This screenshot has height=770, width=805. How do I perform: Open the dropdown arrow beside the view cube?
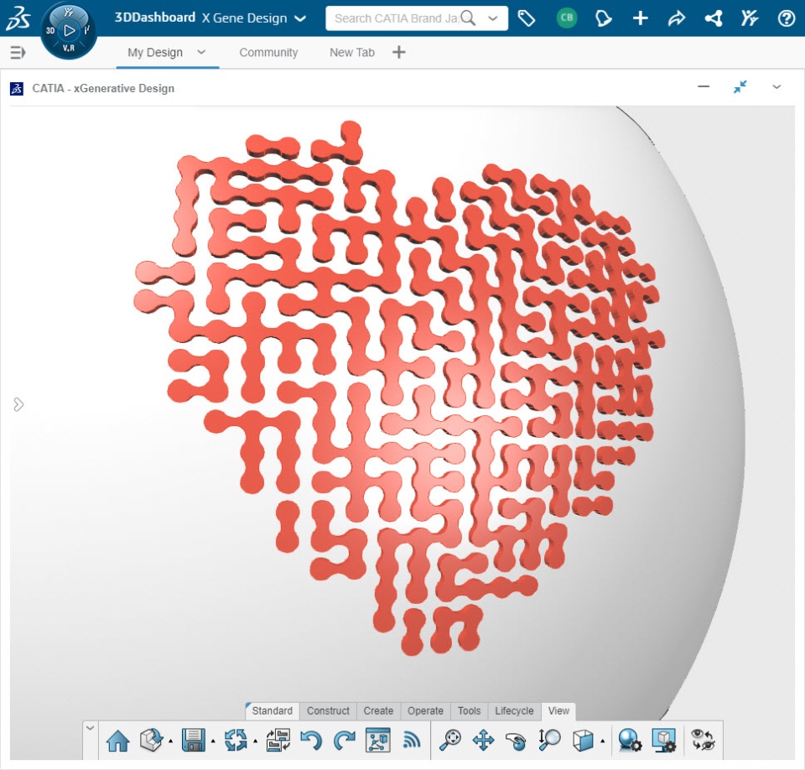click(602, 741)
